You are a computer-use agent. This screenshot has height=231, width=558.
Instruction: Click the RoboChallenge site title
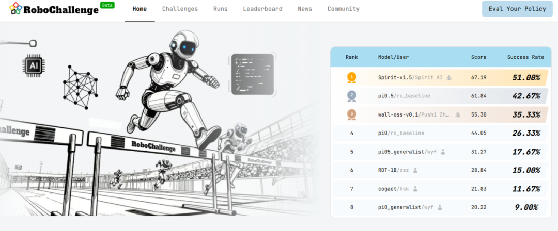[x=61, y=10]
